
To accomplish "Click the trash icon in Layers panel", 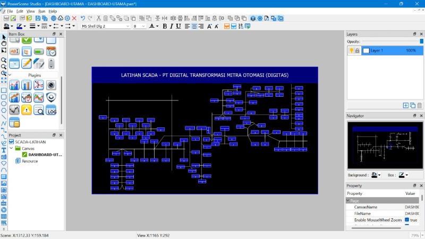I will (420, 106).
